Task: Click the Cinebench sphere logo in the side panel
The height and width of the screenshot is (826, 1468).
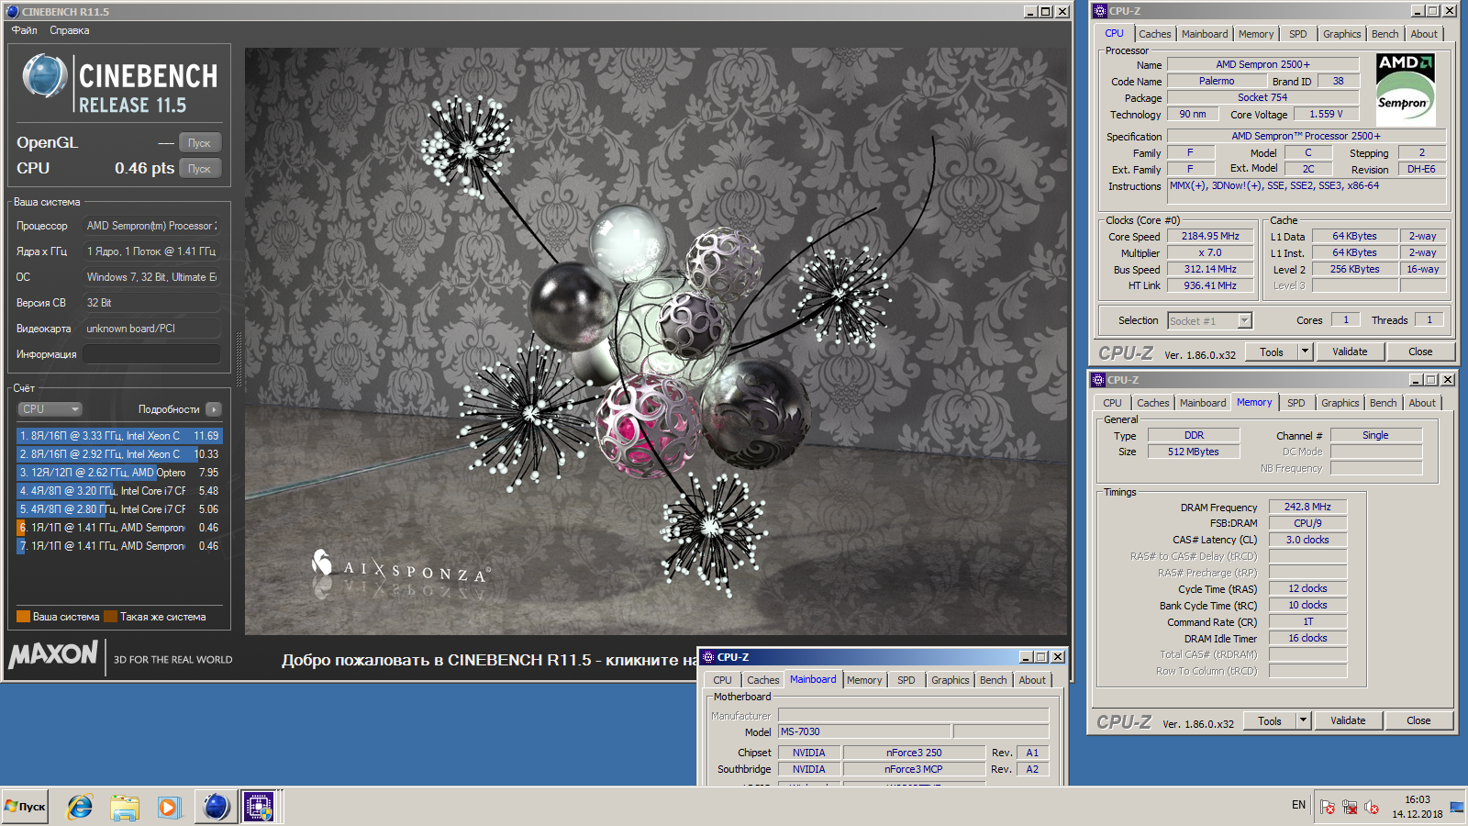Action: (x=44, y=76)
